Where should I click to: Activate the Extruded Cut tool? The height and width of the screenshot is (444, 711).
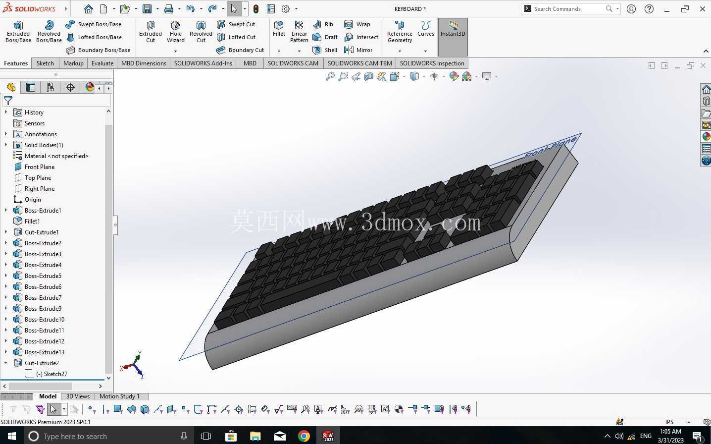[x=151, y=32]
